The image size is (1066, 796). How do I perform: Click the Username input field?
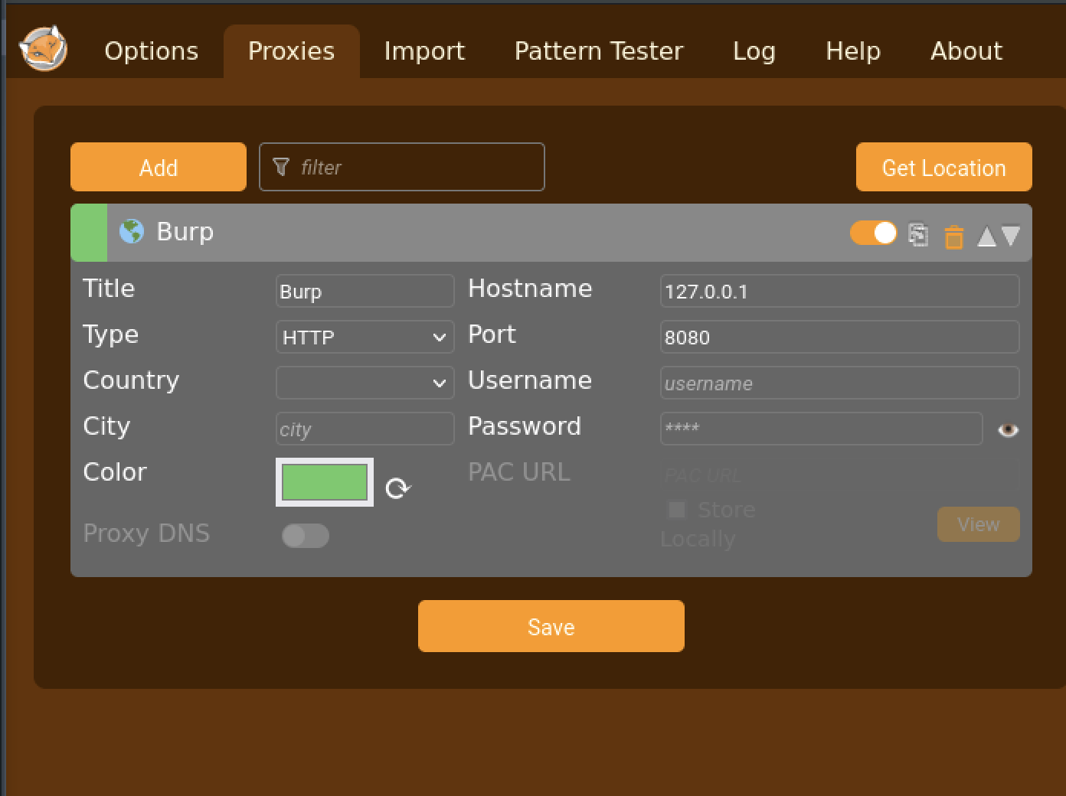[x=840, y=383]
